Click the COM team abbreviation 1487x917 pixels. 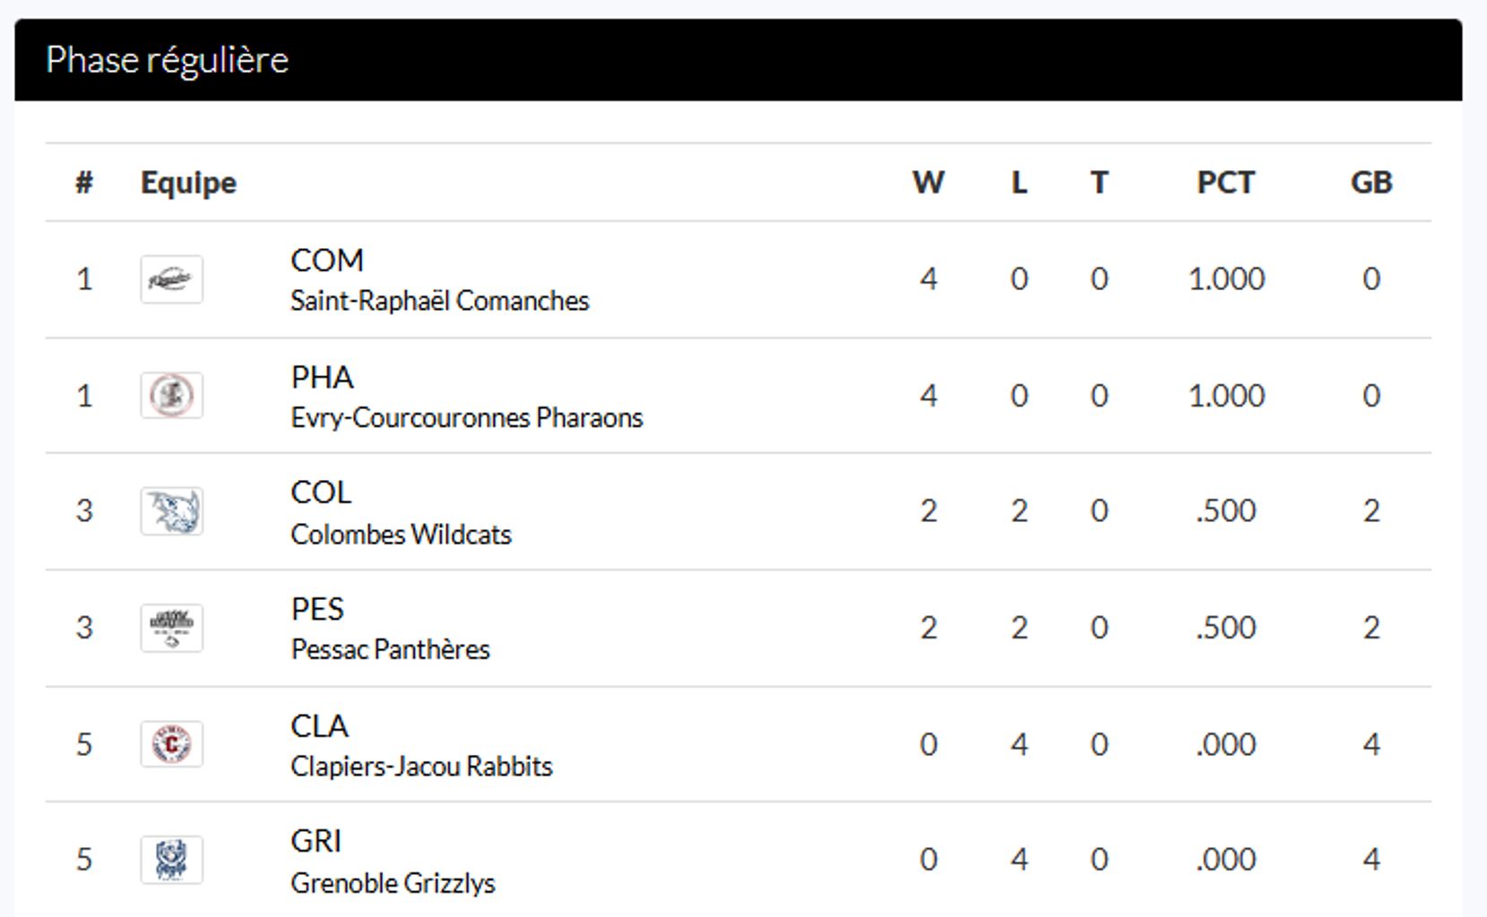click(x=327, y=261)
